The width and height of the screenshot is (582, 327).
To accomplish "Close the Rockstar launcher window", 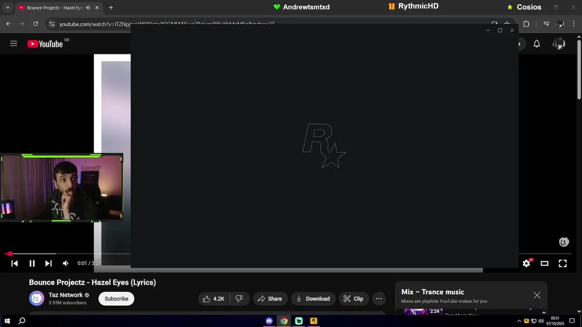I will pos(512,30).
